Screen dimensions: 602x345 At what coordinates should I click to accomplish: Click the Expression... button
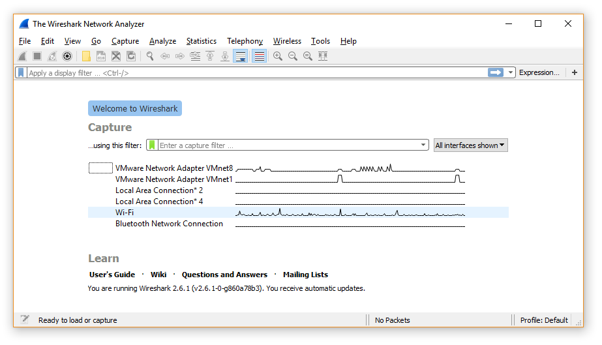coord(539,73)
